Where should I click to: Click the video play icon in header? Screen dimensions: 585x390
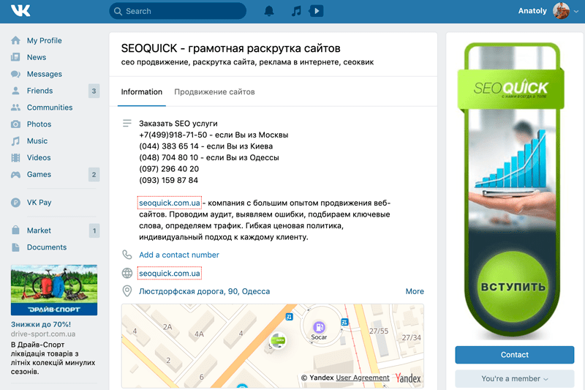pyautogui.click(x=316, y=11)
